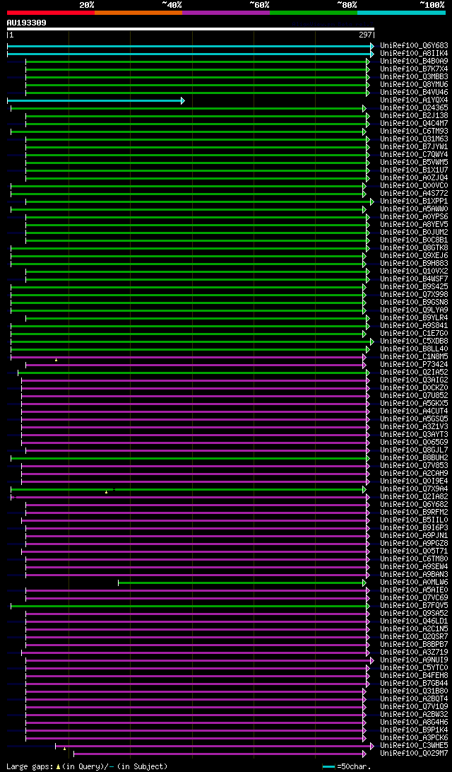Open the UniRef100_B4VU46 hit label
This screenshot has height=772, width=452.
[x=414, y=93]
